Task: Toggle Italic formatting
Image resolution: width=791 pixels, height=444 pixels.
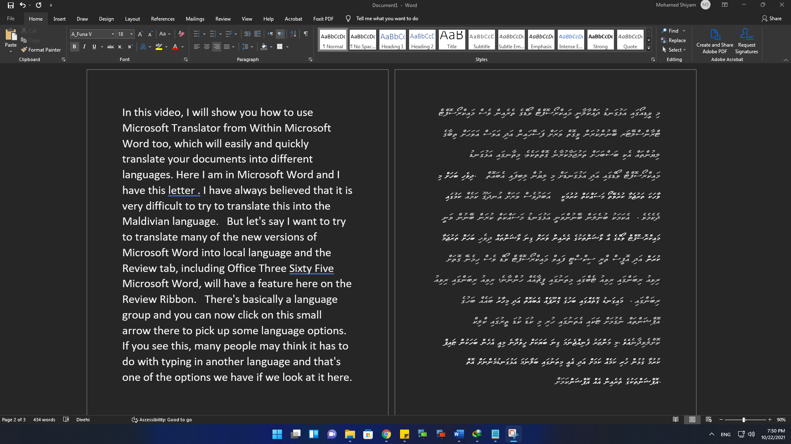Action: [x=84, y=47]
